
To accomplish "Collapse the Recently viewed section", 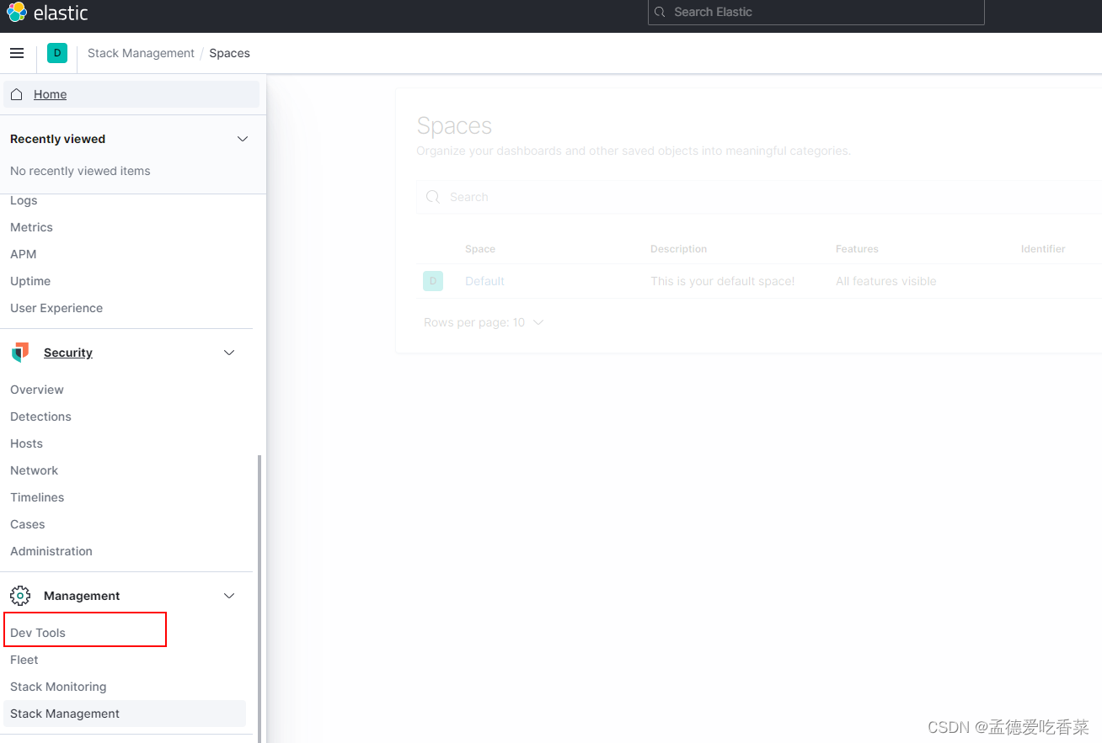I will tap(243, 139).
